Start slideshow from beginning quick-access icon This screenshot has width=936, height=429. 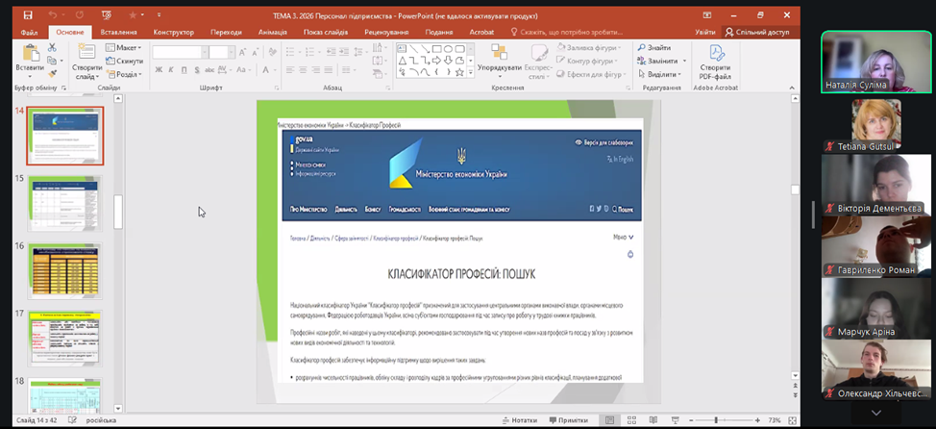click(107, 15)
